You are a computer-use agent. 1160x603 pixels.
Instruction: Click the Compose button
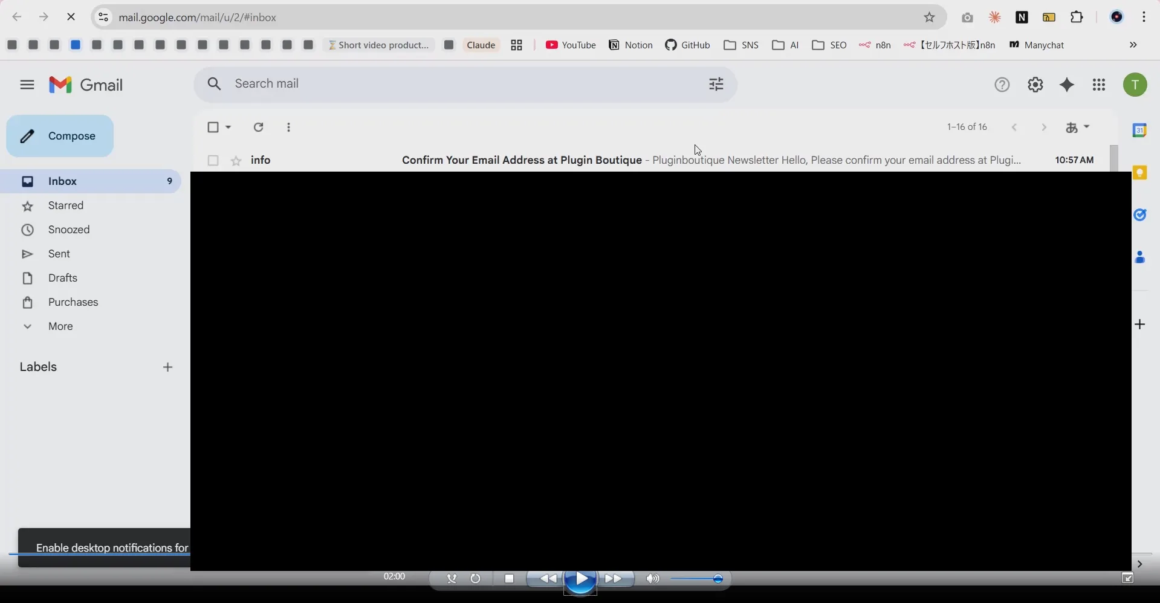point(60,135)
